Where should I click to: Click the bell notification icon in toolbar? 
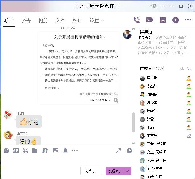tap(65, 151)
